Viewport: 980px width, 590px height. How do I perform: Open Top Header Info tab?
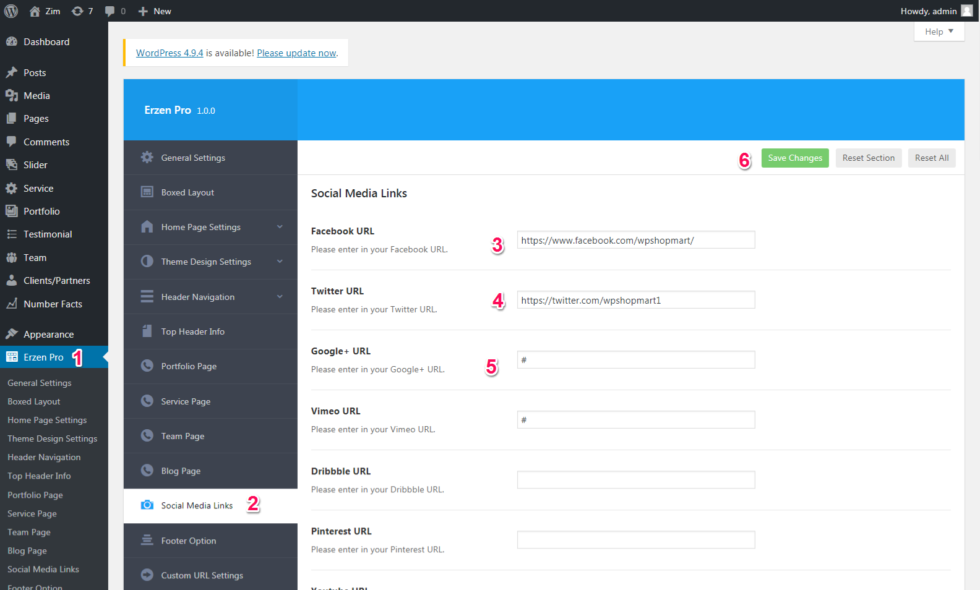[x=210, y=331]
